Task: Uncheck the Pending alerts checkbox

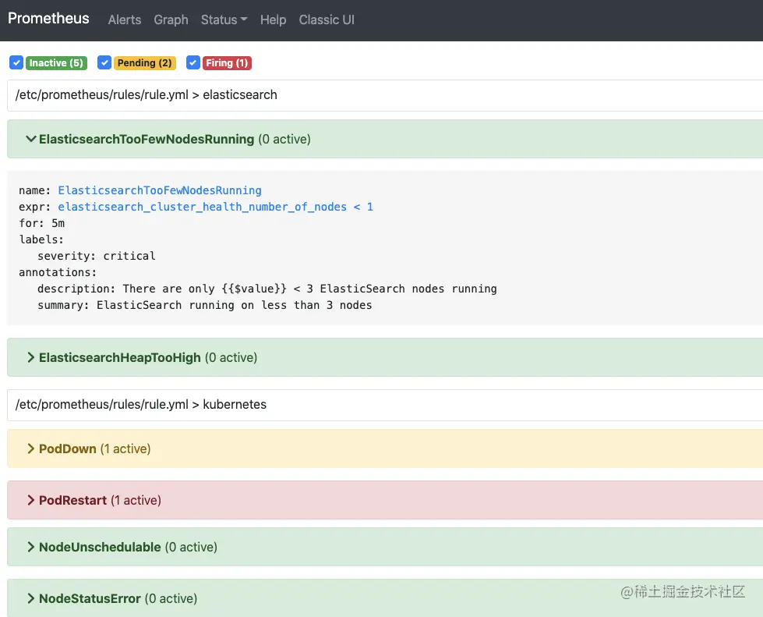Action: (104, 63)
